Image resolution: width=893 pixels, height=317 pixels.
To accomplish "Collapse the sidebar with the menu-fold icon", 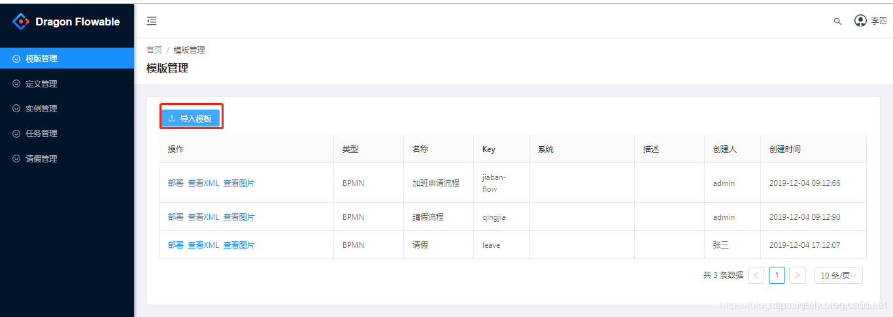I will 152,21.
